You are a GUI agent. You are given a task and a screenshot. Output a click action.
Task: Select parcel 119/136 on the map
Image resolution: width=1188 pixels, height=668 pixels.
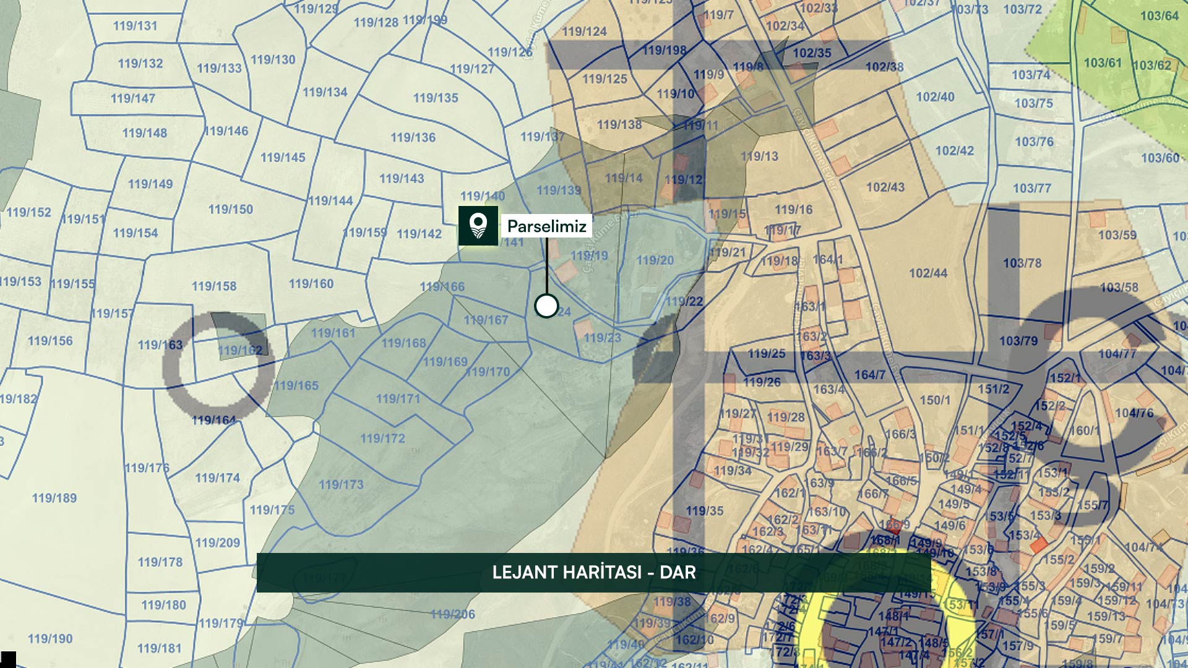click(413, 137)
